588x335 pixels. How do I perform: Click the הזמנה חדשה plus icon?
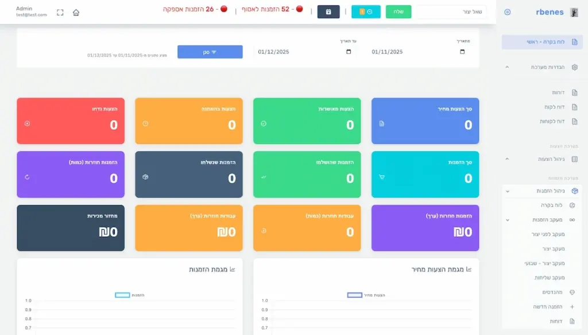click(572, 307)
